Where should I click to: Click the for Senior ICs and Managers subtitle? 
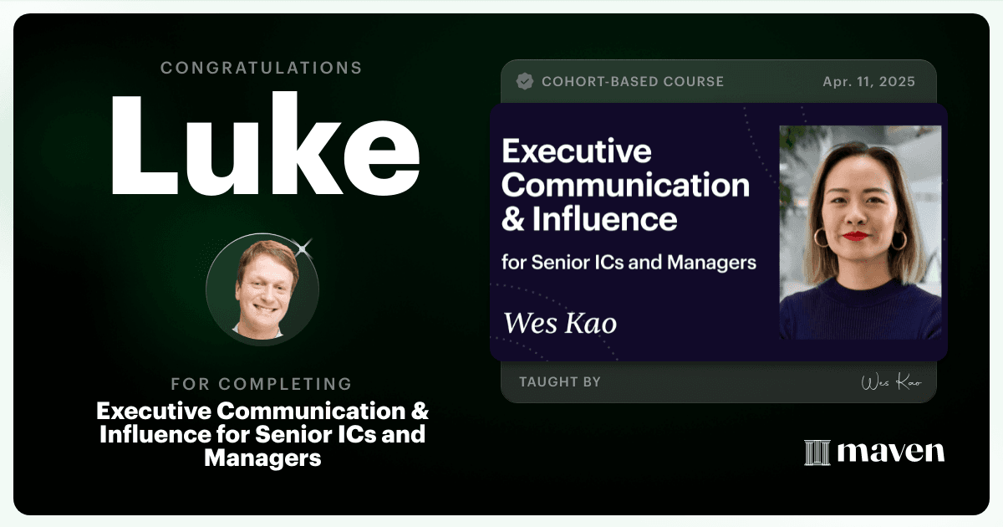coord(629,262)
